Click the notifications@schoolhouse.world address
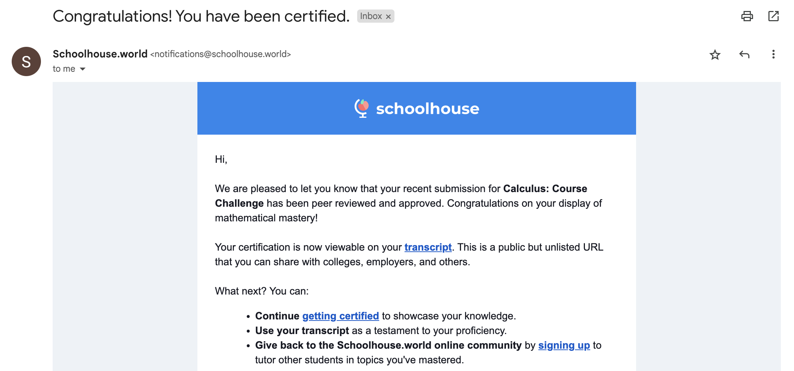The height and width of the screenshot is (371, 794). pyautogui.click(x=220, y=54)
